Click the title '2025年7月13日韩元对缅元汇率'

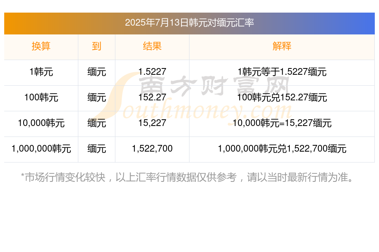tap(189, 23)
